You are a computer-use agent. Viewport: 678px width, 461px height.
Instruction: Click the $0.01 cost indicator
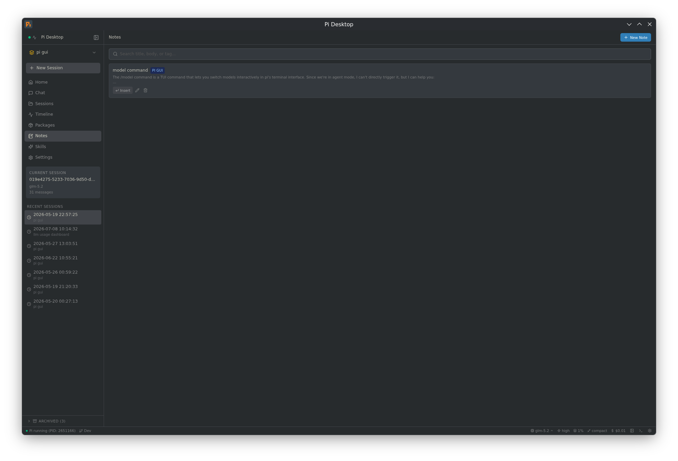[618, 431]
